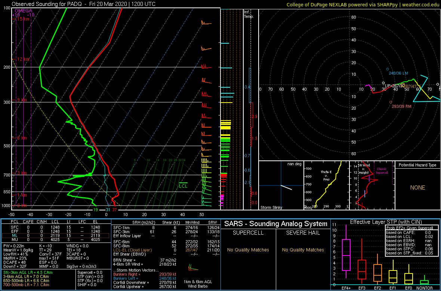Click the 248/36 LM hodograph label
The image size is (441, 291).
[398, 73]
